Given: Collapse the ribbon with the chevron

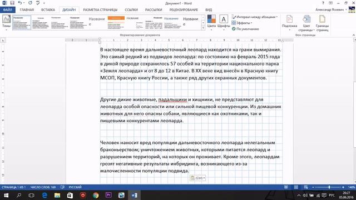Looking at the screenshot, I should click(x=354, y=35).
